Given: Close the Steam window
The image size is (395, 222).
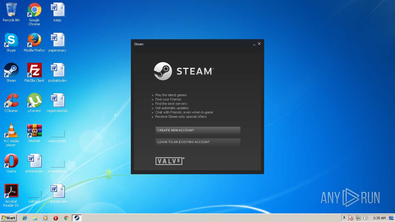Looking at the screenshot, I should [x=259, y=44].
